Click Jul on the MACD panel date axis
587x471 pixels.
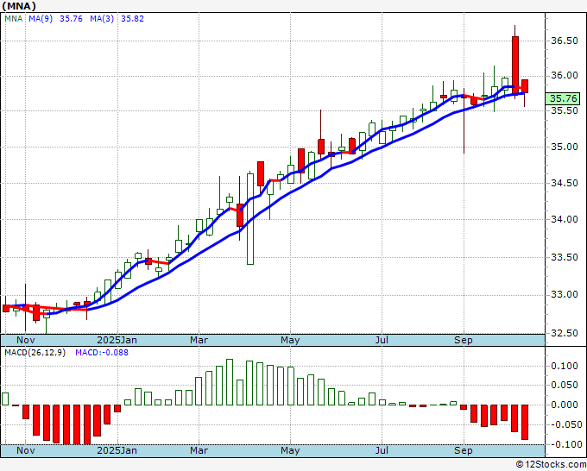point(382,450)
